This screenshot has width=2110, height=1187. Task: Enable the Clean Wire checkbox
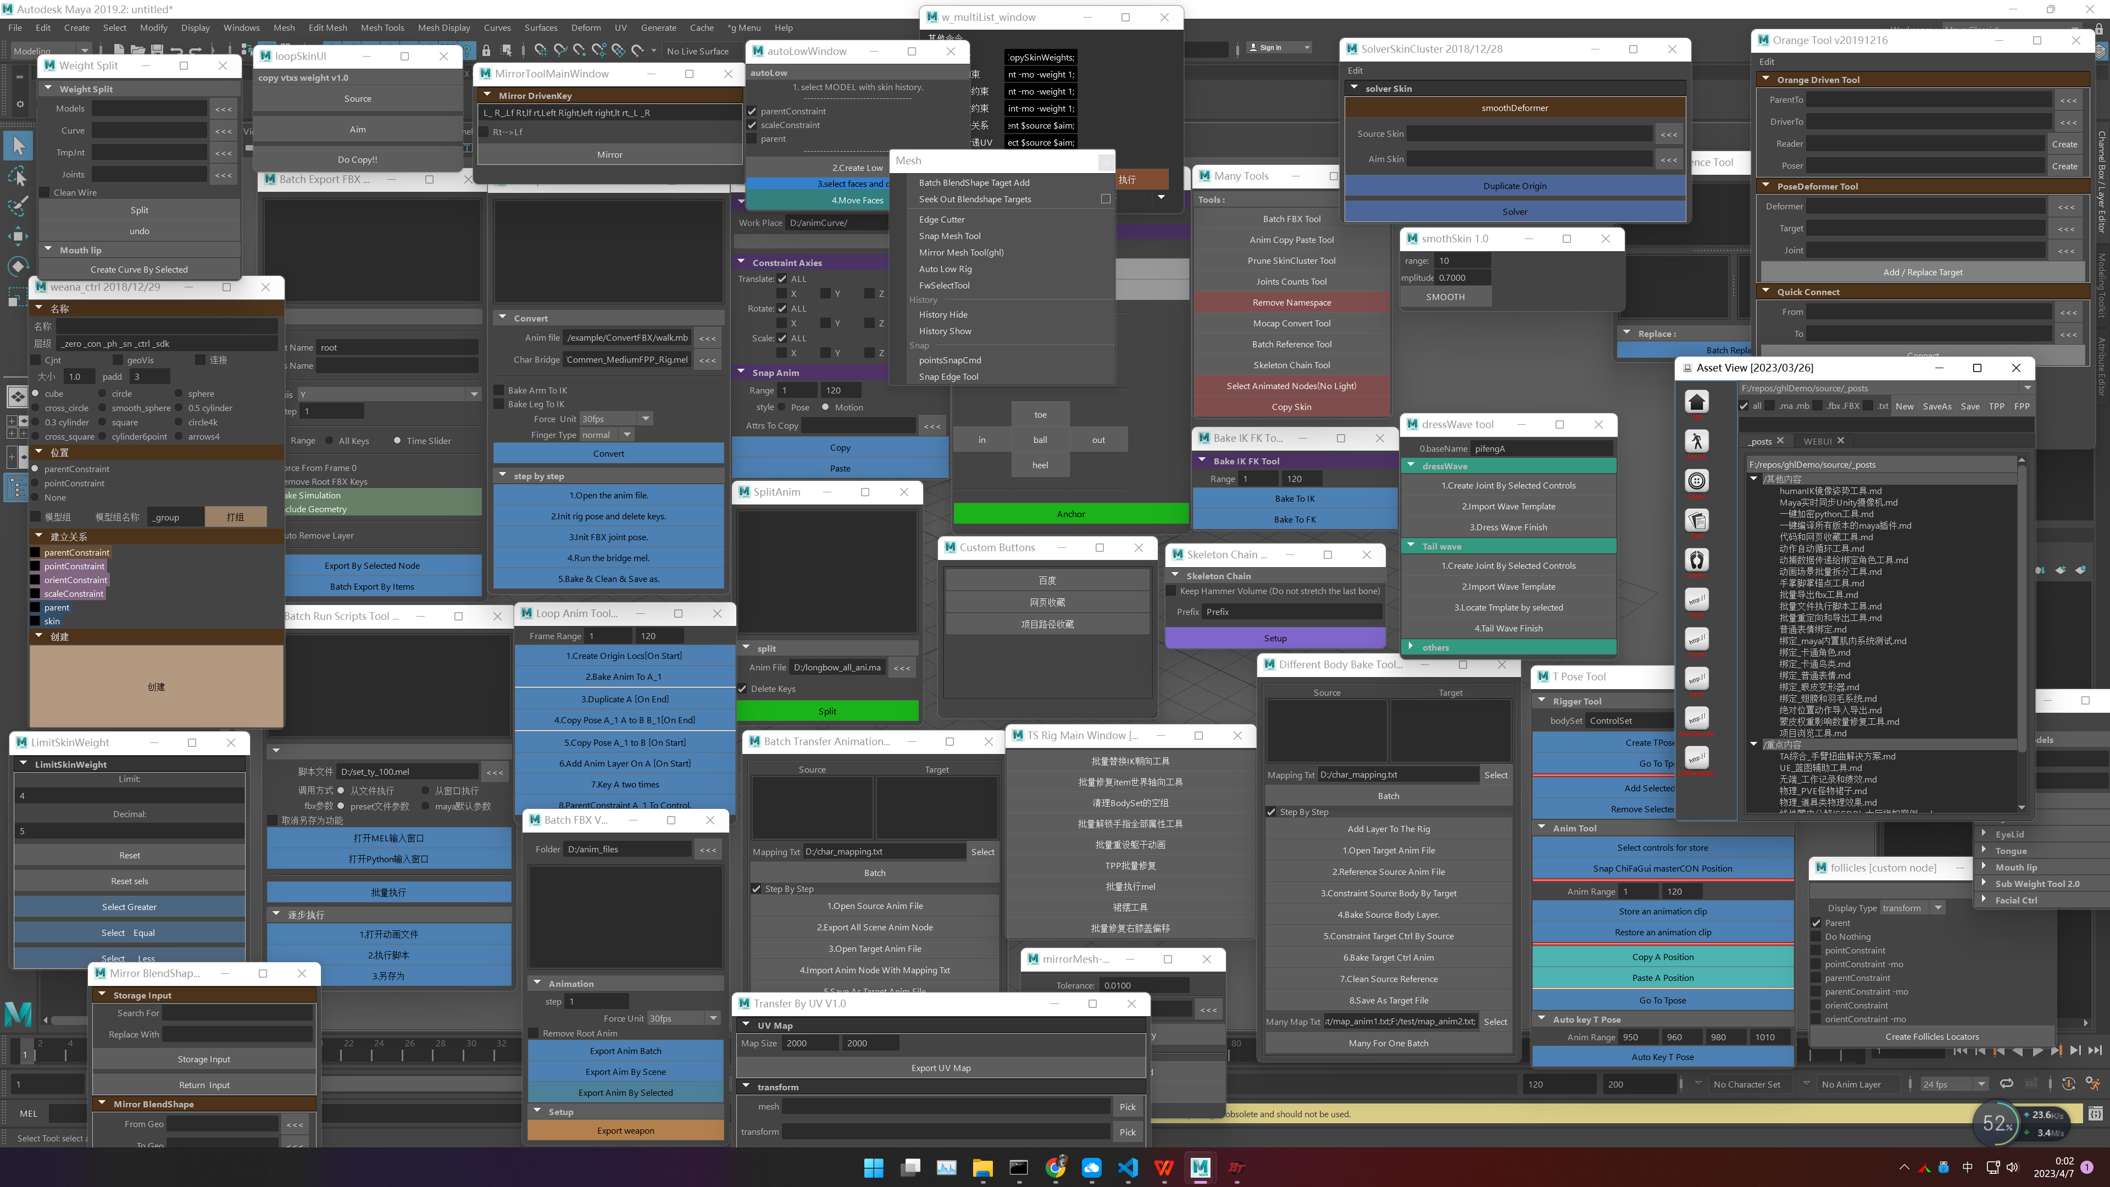tap(45, 192)
